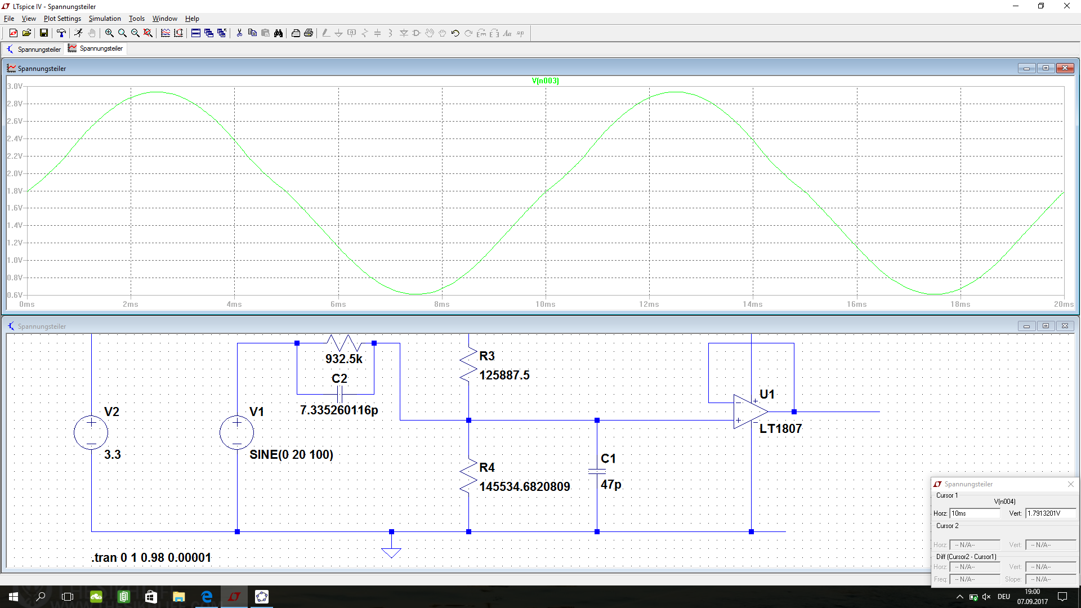Click the New Schematic toolbar icon
The height and width of the screenshot is (608, 1081).
pos(13,33)
